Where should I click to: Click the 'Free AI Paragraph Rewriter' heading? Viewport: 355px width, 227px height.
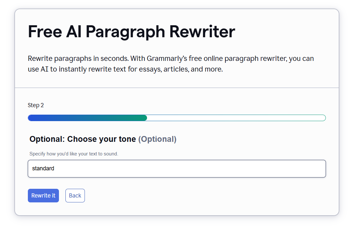tap(132, 31)
